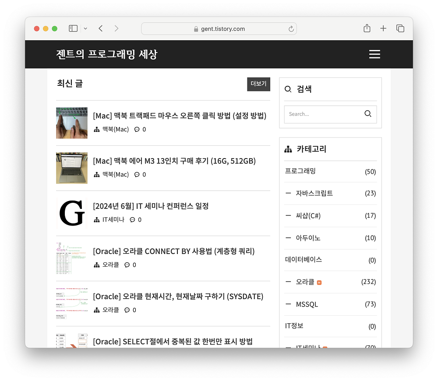Open the SELECT절에서 중복된 값 post
The width and height of the screenshot is (438, 381).
tap(173, 342)
